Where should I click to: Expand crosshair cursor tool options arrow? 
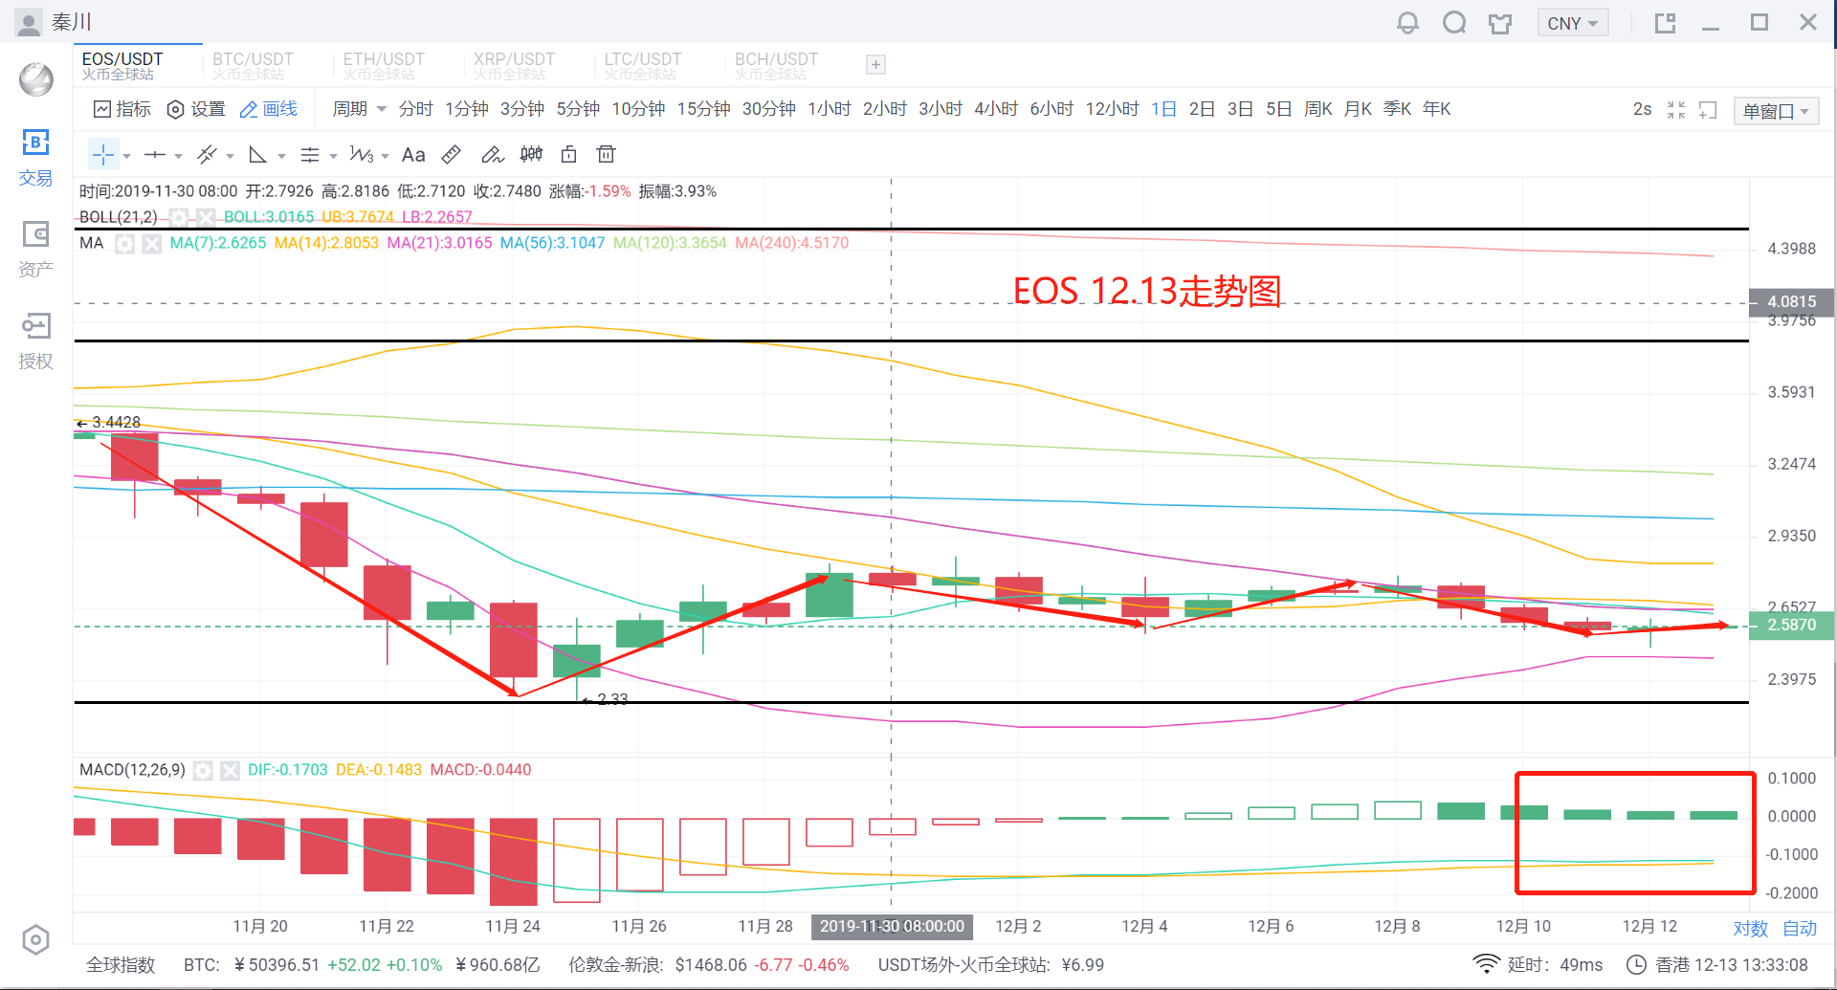[x=126, y=156]
